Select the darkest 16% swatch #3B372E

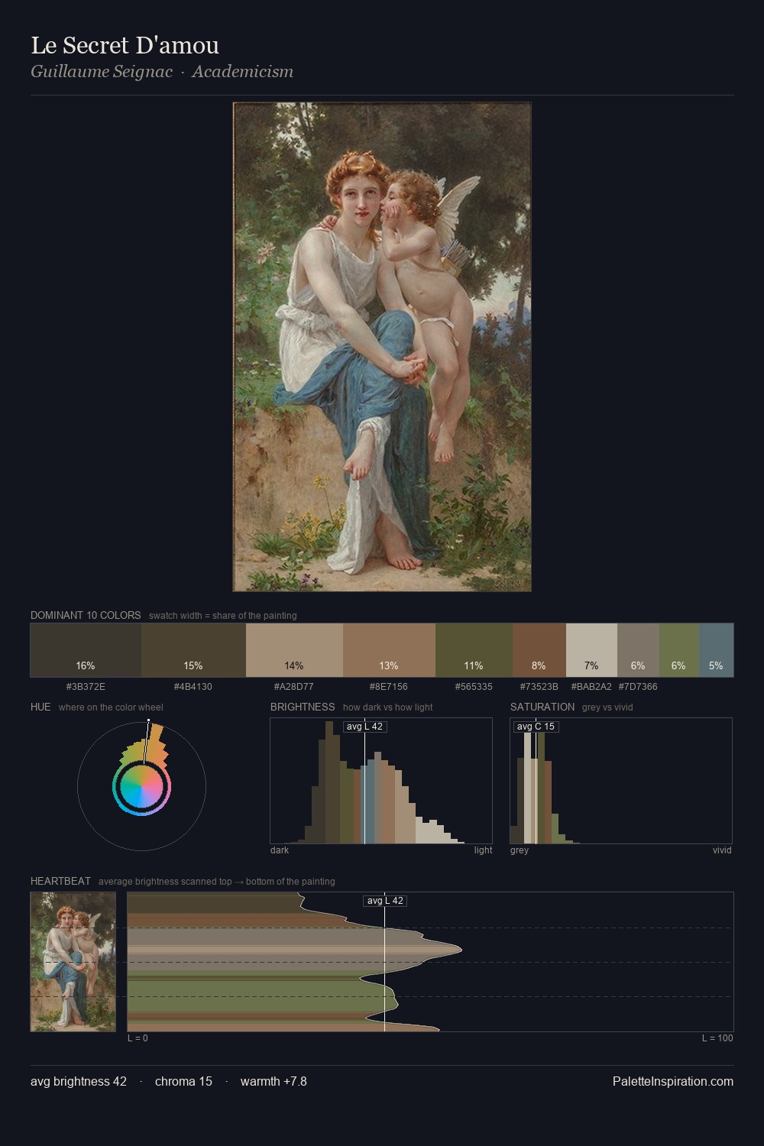click(x=86, y=650)
